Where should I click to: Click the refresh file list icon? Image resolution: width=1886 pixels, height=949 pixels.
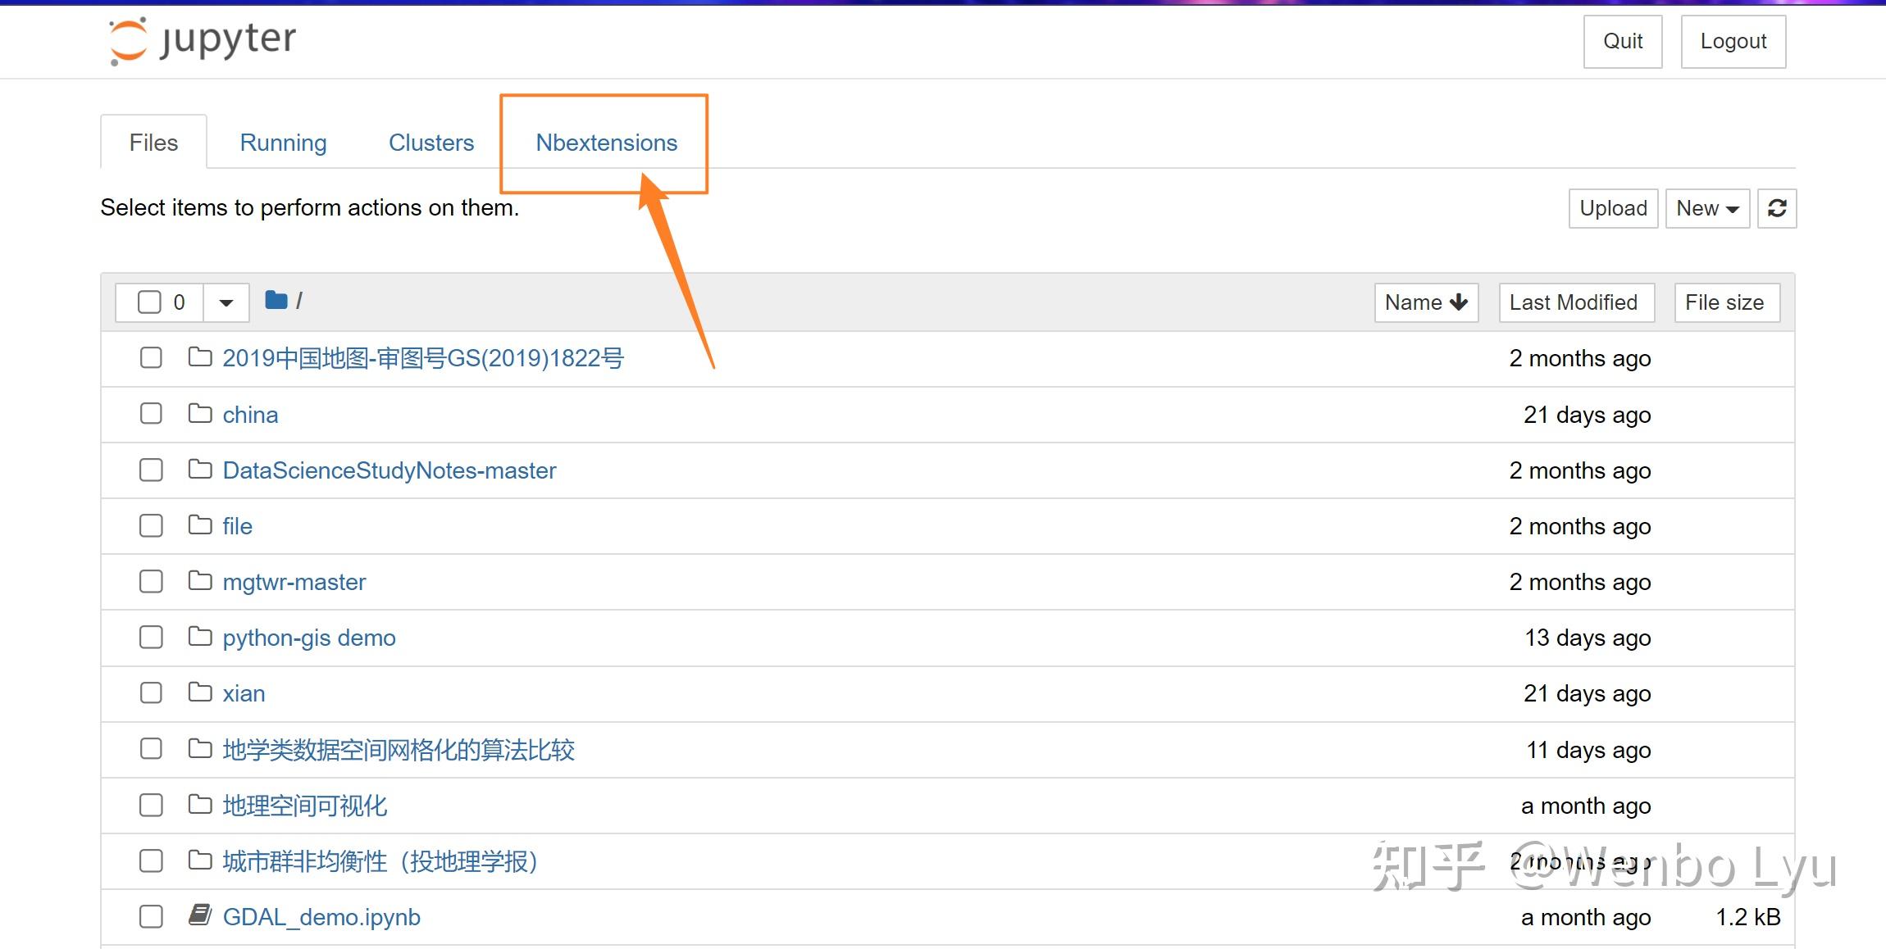coord(1776,208)
